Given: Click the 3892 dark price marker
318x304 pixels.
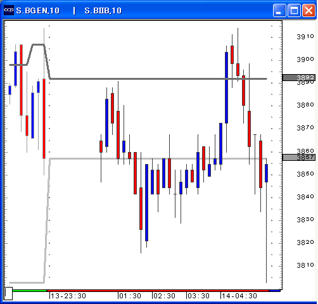Looking at the screenshot, I should pos(299,77).
